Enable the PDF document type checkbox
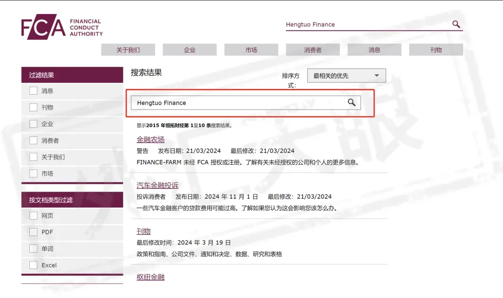 click(x=34, y=232)
